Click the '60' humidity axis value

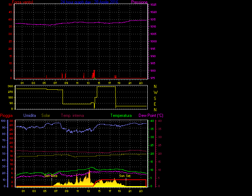[x=4, y=147]
